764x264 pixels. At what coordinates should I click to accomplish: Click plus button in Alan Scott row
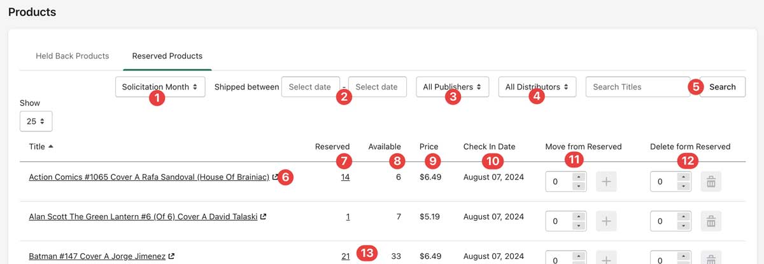(x=606, y=221)
